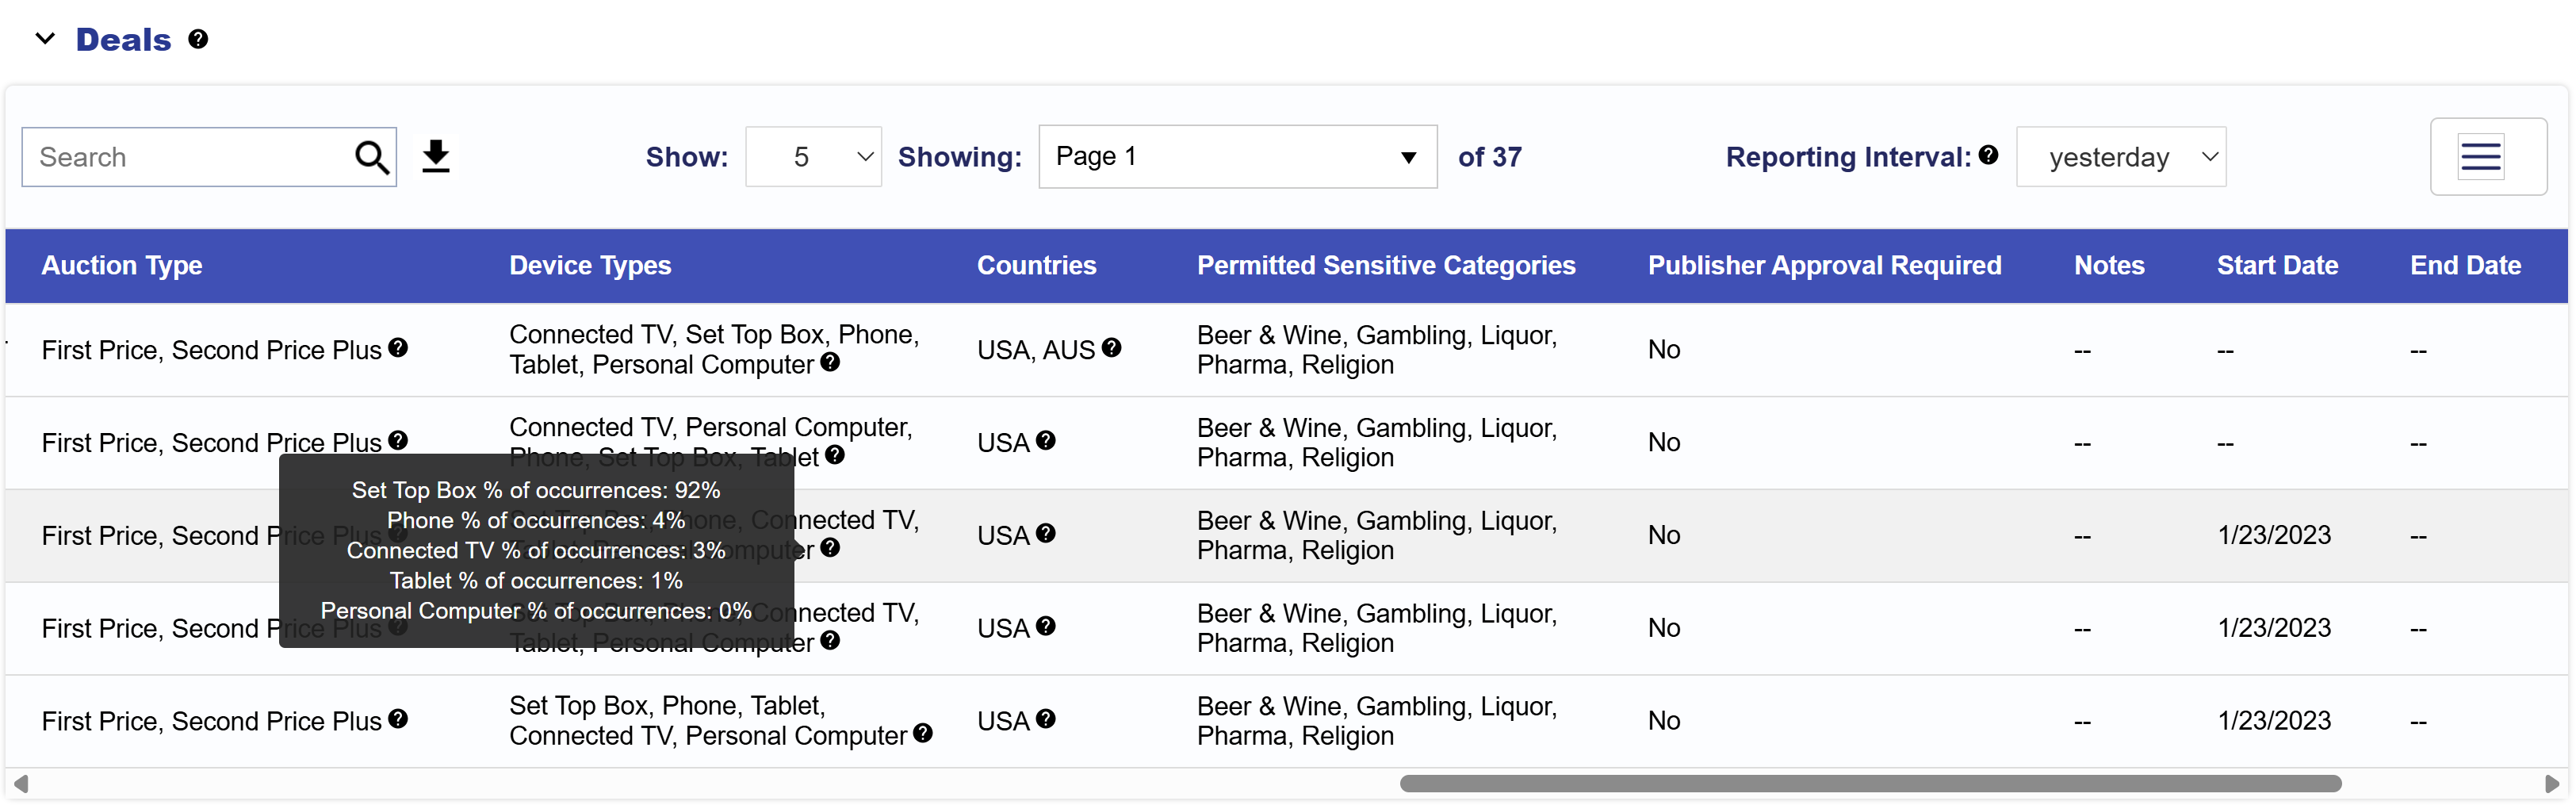Click 'No' in the first row
The height and width of the screenshot is (805, 2576).
point(1664,350)
